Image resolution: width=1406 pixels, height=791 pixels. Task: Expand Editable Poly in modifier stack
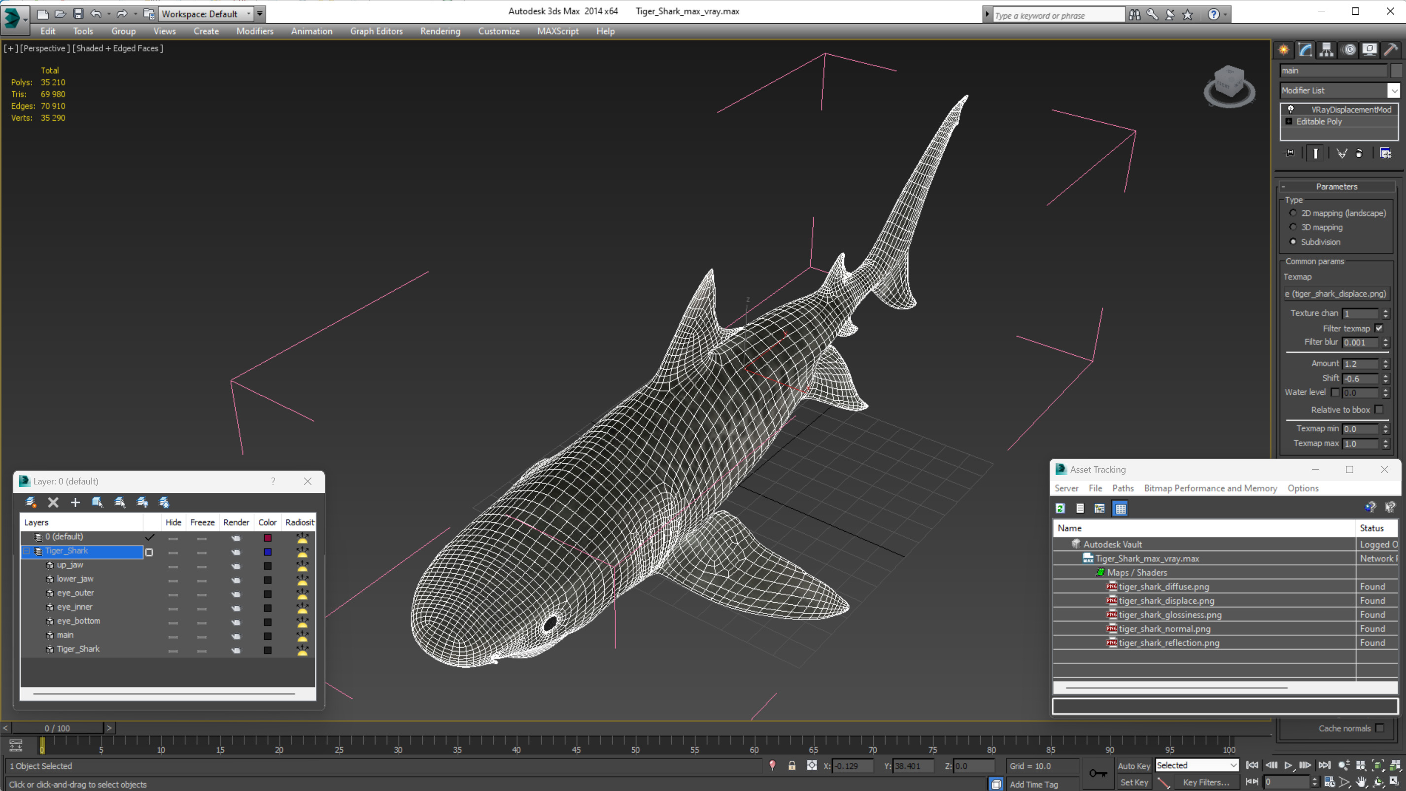(1289, 121)
